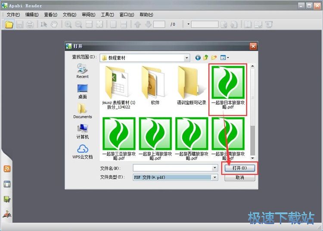Image resolution: width=323 pixels, height=231 pixels.
Task: Click the full screen presentation icon
Action: pos(269,24)
